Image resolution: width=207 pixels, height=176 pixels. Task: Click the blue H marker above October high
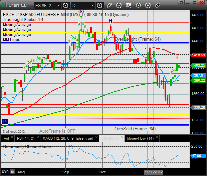click(111, 21)
